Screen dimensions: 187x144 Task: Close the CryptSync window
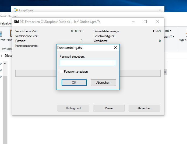pos(160,10)
